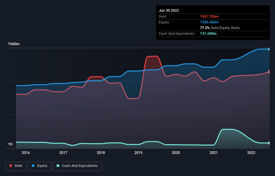Click the Debt label in tooltip
This screenshot has height=176, width=275.
tap(162, 16)
